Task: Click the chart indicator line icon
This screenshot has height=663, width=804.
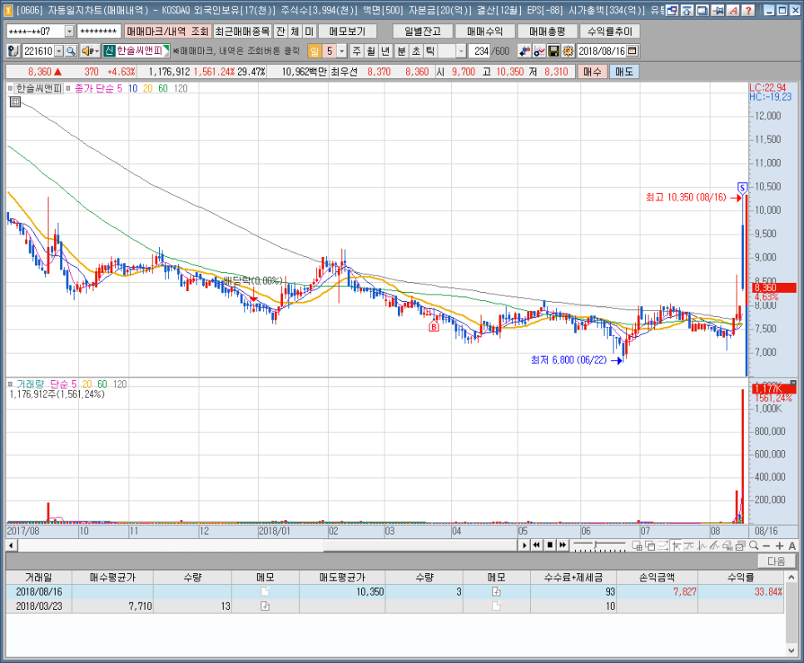Action: [538, 52]
